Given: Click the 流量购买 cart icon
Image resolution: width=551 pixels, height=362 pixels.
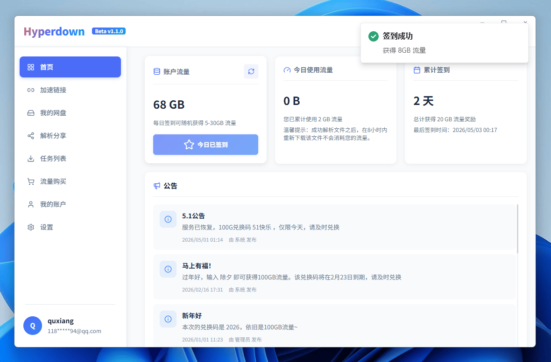Looking at the screenshot, I should (x=31, y=181).
